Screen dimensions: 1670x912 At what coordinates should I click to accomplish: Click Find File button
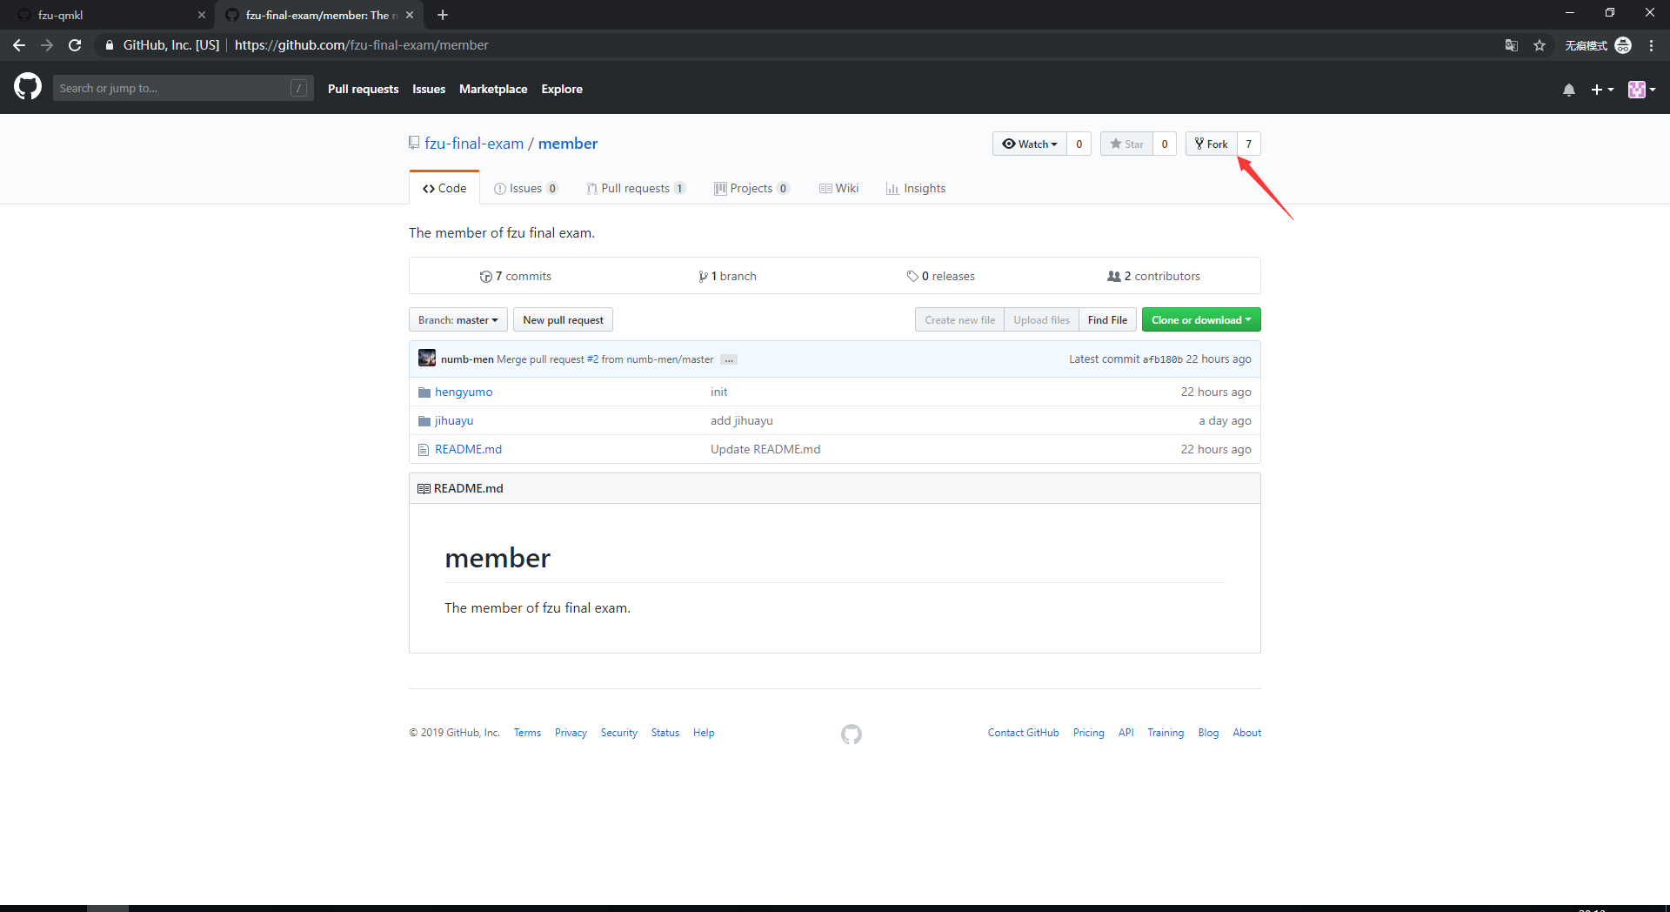1107,319
